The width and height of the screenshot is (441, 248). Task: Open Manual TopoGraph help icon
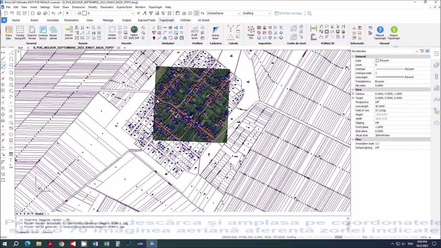[380, 33]
